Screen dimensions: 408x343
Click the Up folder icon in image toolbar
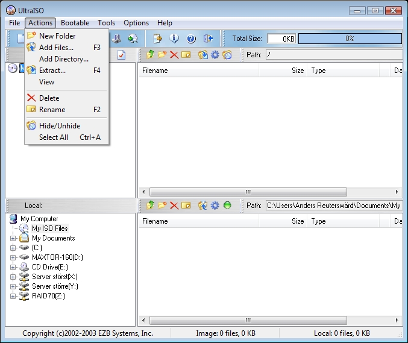[x=150, y=55]
